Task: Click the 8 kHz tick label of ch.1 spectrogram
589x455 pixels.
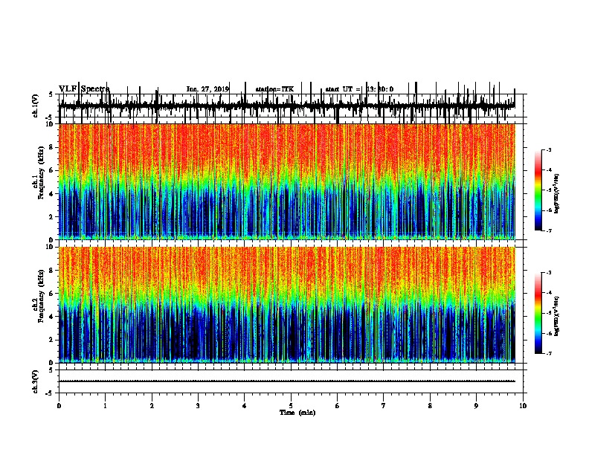Action: coord(51,147)
